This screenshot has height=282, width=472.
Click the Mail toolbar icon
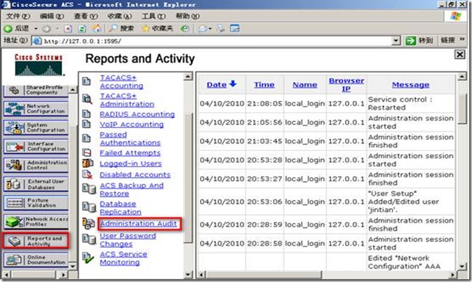(x=203, y=28)
